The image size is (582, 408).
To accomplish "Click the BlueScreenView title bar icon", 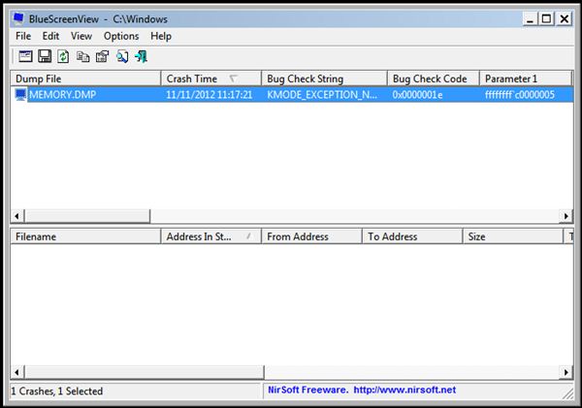I will point(18,18).
